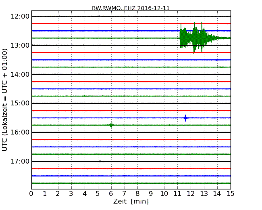
Task: Click the x-axis label Zeit [min]
Action: click(x=131, y=201)
